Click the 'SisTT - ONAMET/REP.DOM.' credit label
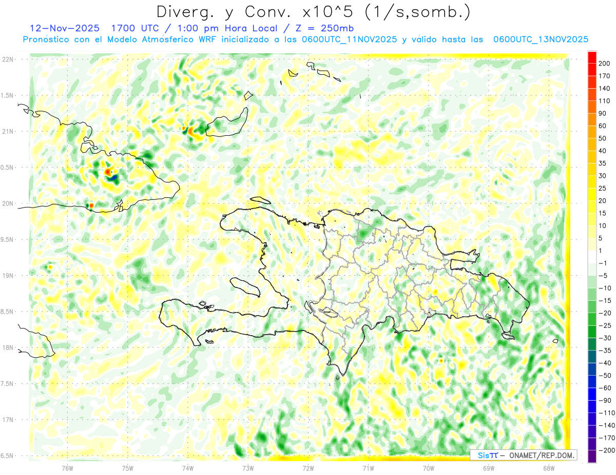 (524, 455)
